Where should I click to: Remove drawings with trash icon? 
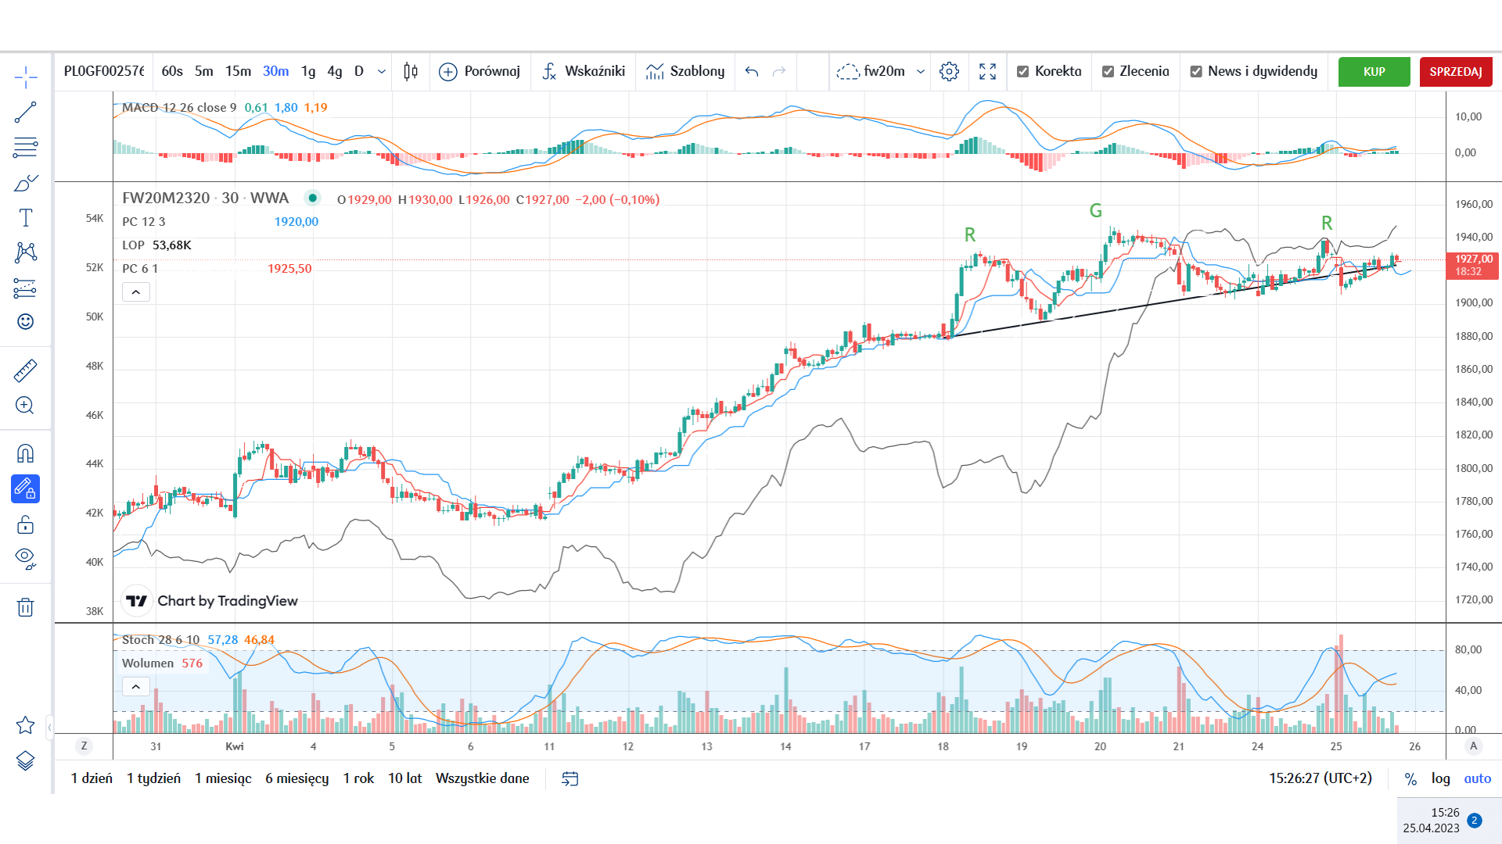tap(26, 607)
